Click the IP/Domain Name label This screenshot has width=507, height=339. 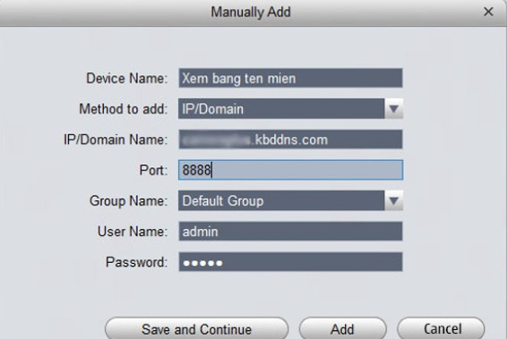tap(116, 140)
